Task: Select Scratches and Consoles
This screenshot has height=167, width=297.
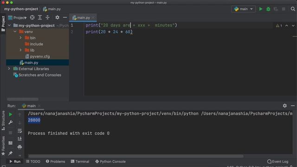Action: click(37, 75)
